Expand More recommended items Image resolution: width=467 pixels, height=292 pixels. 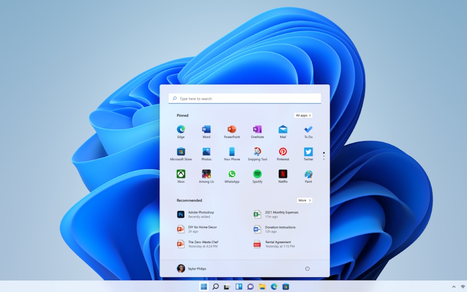click(x=304, y=201)
